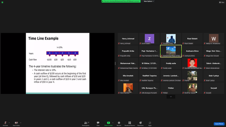Click the muted mic icon beside Aszhuara Bimo label
The height and width of the screenshot is (127, 226).
(x=183, y=56)
